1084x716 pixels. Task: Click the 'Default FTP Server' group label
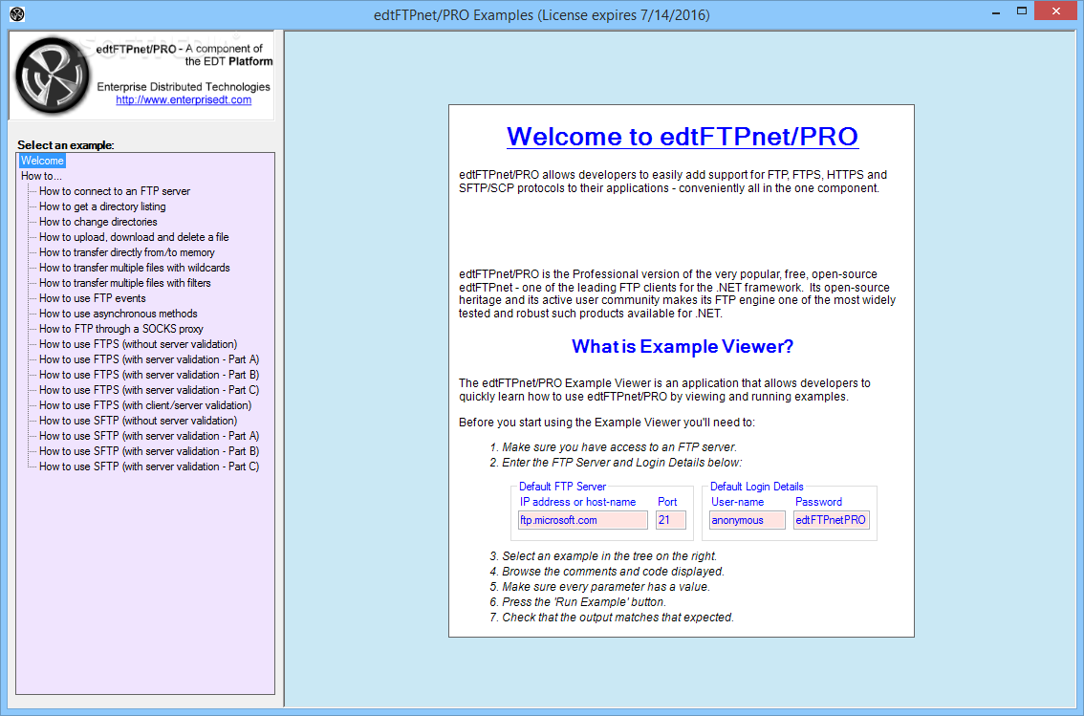[562, 487]
